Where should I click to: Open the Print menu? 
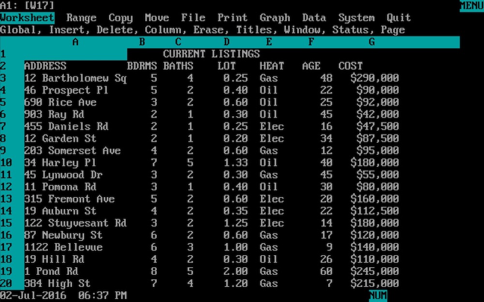pyautogui.click(x=232, y=18)
